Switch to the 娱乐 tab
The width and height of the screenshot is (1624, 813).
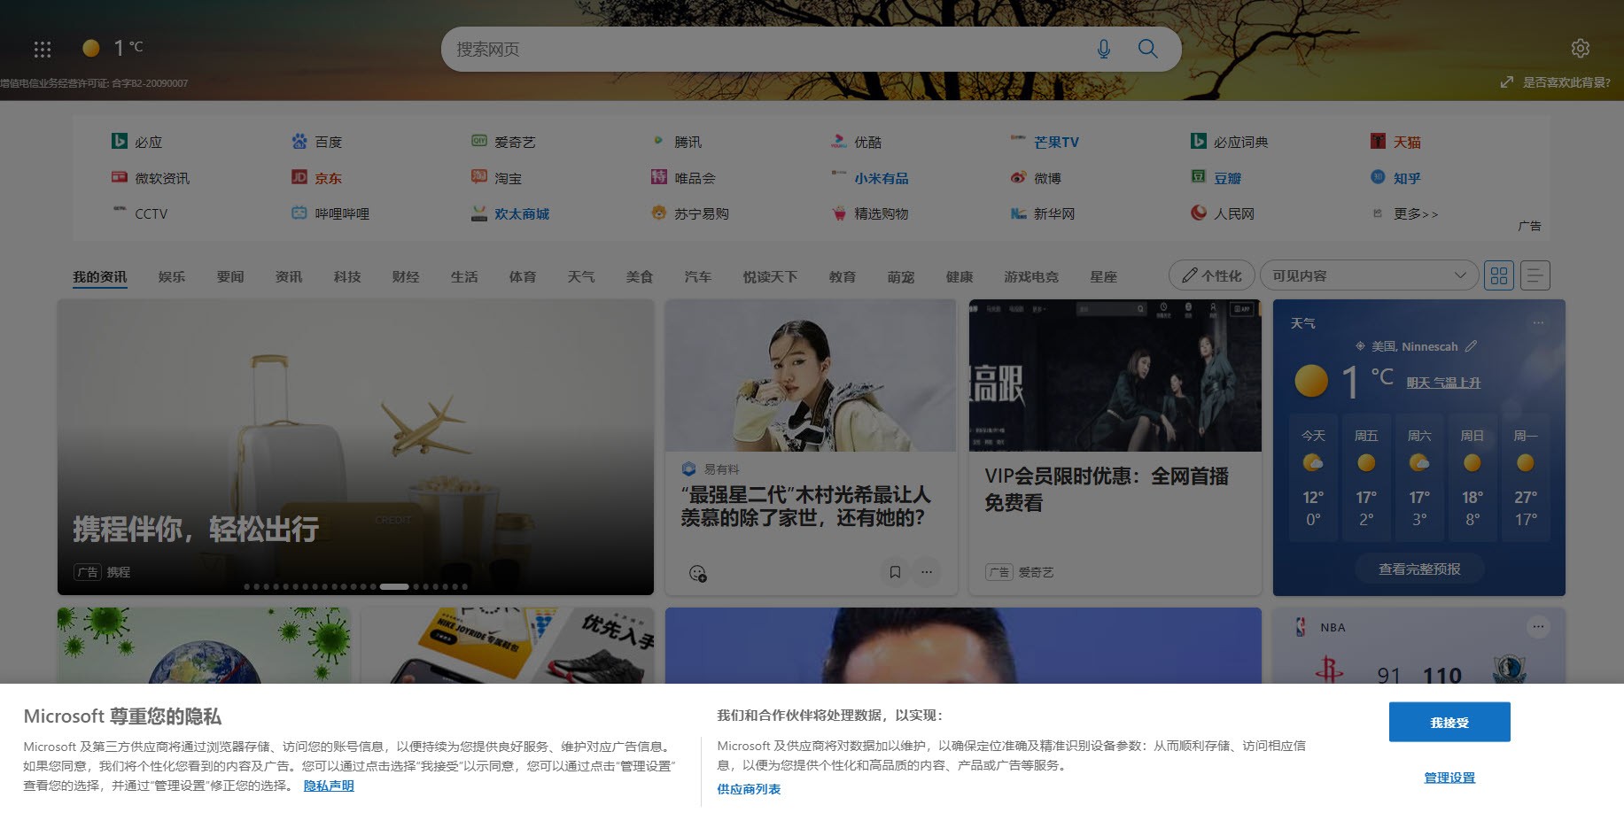click(x=172, y=277)
